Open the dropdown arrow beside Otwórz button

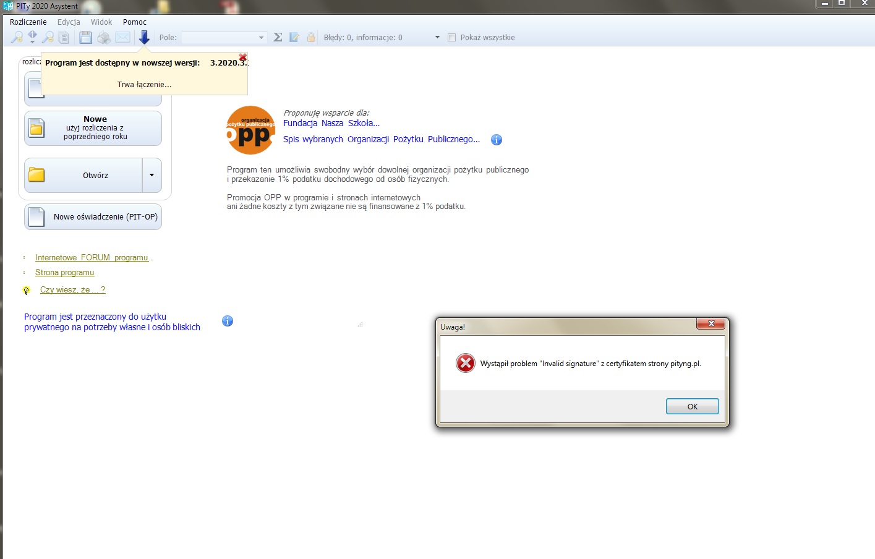pos(152,176)
